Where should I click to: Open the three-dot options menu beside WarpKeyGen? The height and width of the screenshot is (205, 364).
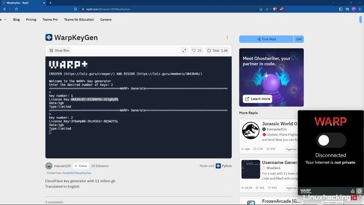click(227, 38)
